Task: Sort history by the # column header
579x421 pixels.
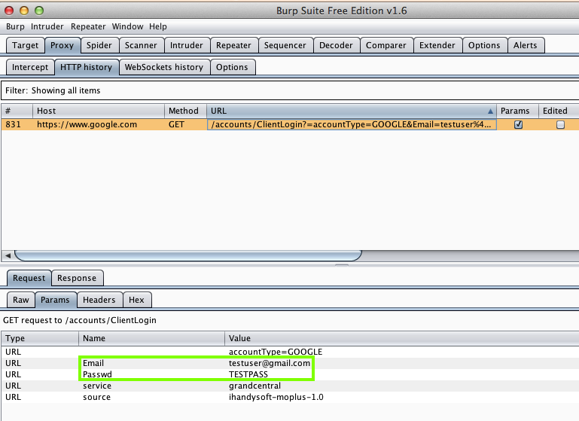Action: tap(17, 111)
